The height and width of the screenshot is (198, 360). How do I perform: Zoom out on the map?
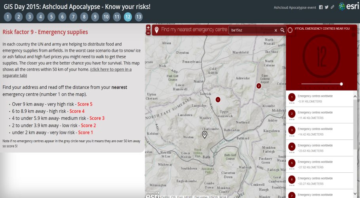[x=148, y=33]
